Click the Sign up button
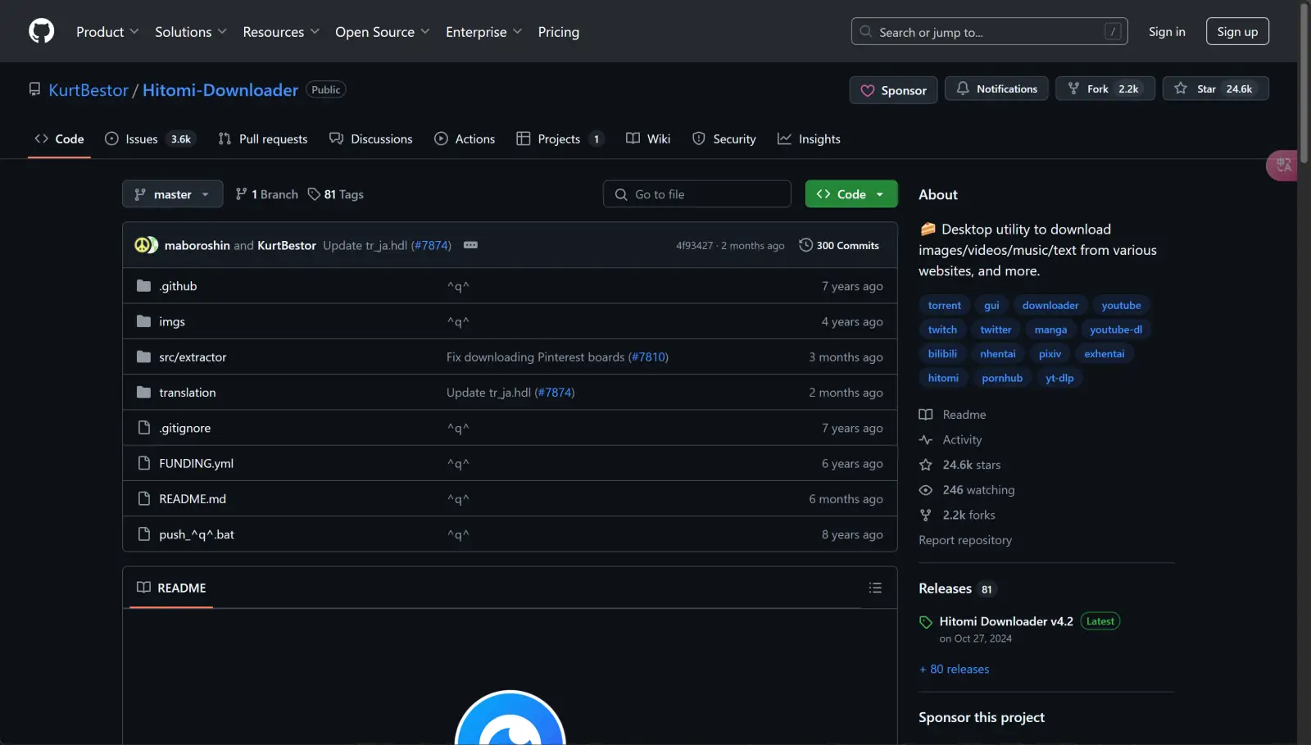Screen dimensions: 1311x745 point(1237,31)
